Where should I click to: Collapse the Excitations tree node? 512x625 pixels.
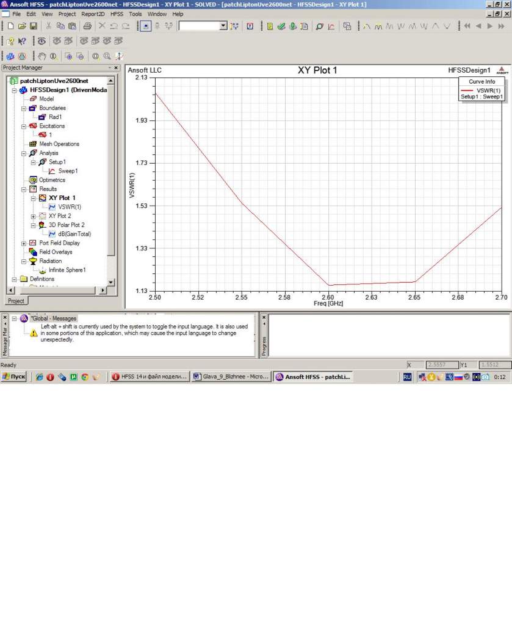pos(24,126)
